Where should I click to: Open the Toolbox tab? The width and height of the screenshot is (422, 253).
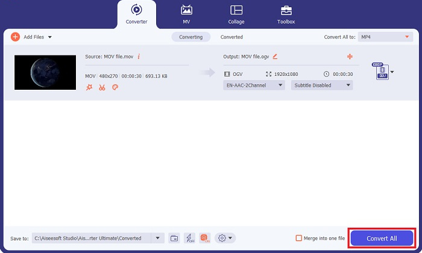286,14
